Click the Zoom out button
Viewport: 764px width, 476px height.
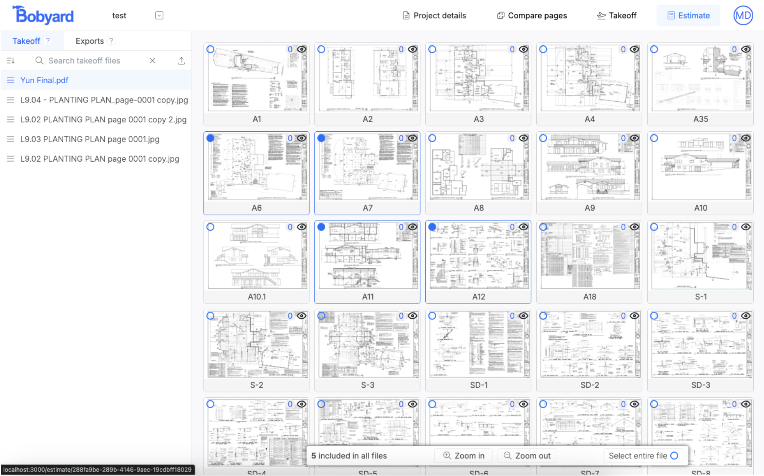pyautogui.click(x=527, y=456)
